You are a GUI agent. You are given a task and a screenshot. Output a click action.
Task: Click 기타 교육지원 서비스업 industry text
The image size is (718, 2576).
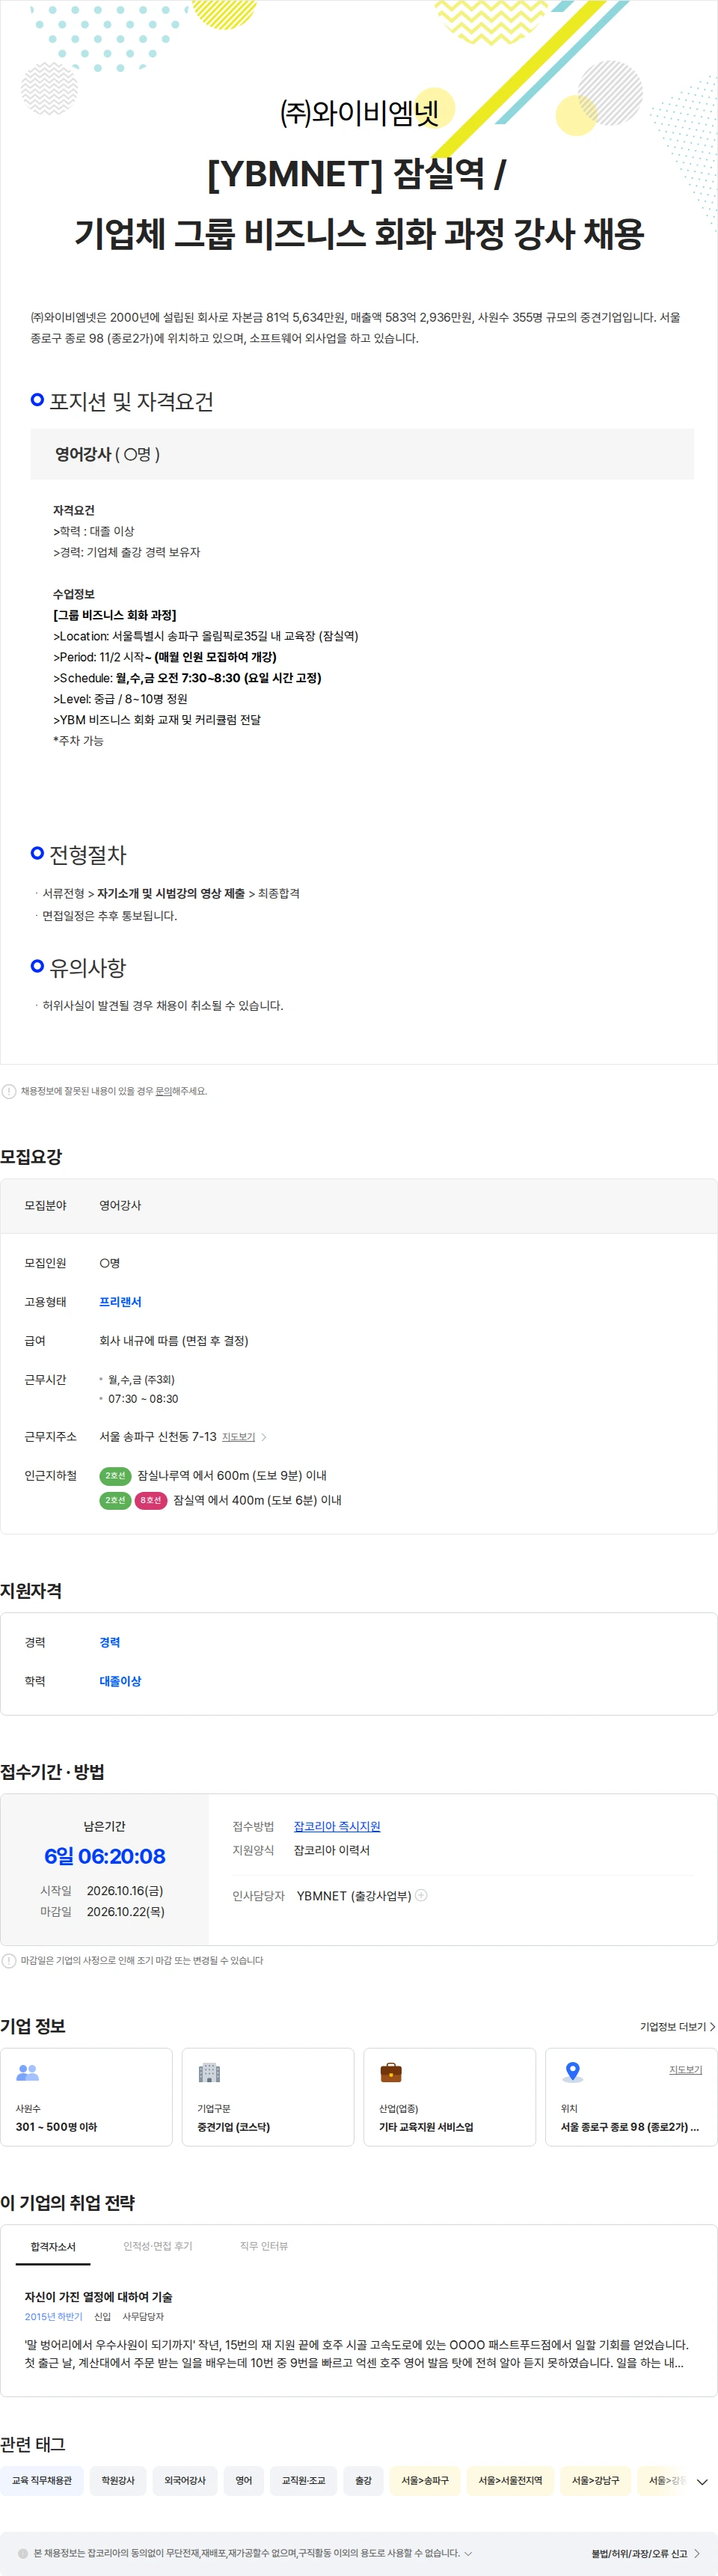426,2127
